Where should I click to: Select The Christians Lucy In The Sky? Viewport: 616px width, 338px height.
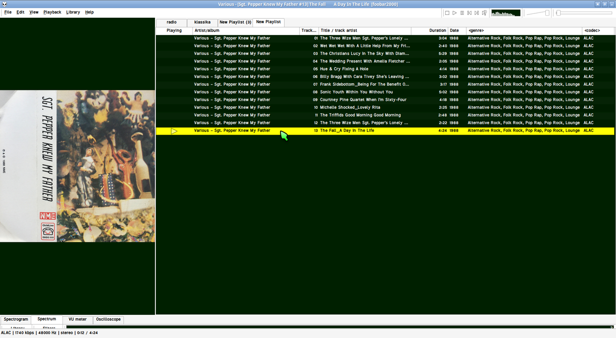385,54
